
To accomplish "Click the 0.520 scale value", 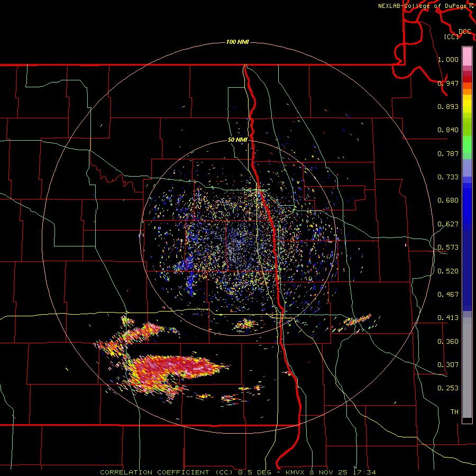I will point(448,271).
